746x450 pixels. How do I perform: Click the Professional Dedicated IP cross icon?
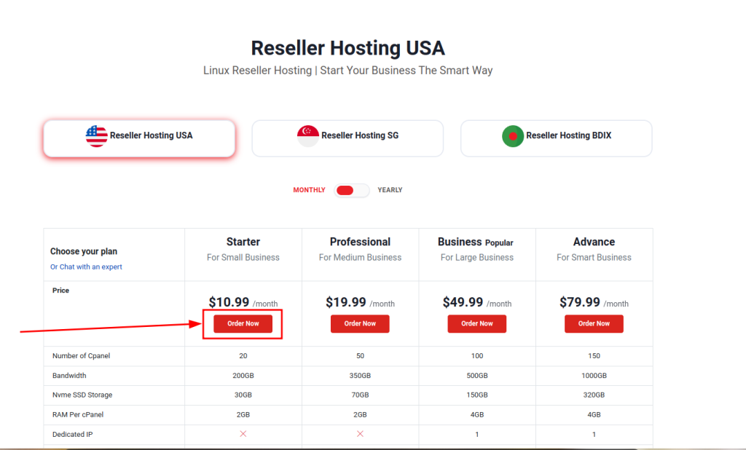pyautogui.click(x=360, y=434)
